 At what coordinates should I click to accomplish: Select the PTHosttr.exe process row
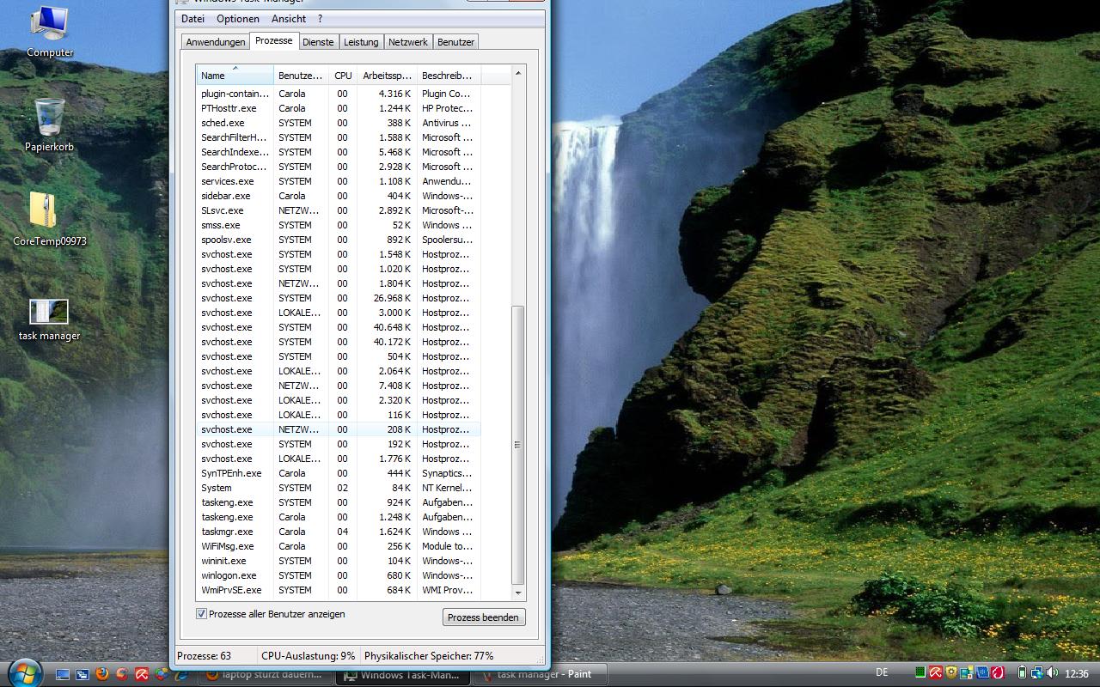tap(338, 108)
